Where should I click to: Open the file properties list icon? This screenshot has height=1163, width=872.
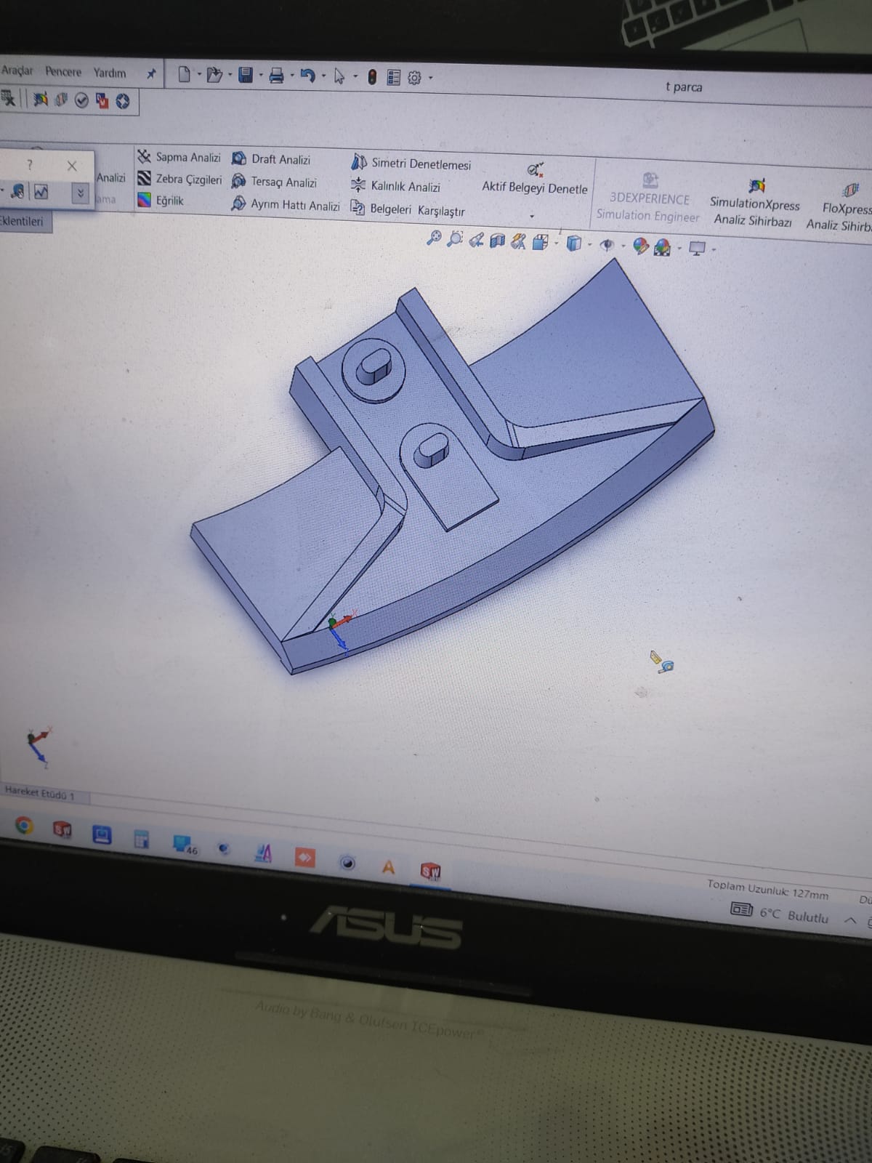(394, 77)
